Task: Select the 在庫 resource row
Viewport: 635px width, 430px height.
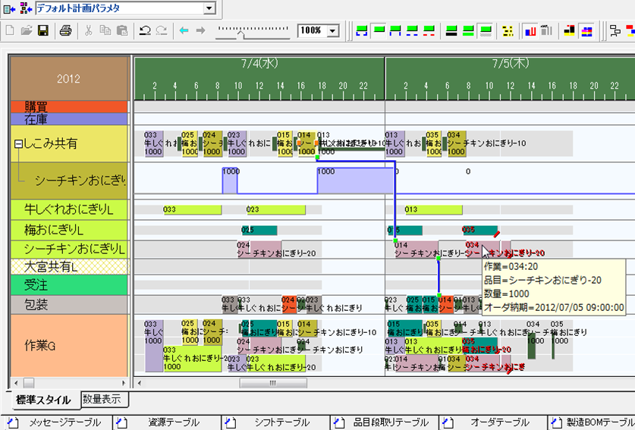Action: [69, 119]
